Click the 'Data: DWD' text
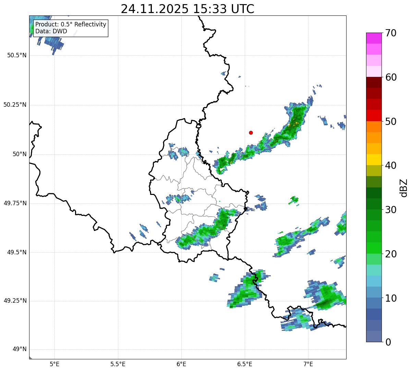Viewport: 412px width, 371px height. (x=51, y=31)
